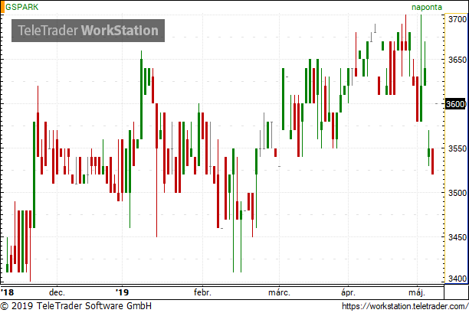Screen dimensions: 469x313
Task: Click the 'dec.' month label on time axis
Action: tap(57, 292)
